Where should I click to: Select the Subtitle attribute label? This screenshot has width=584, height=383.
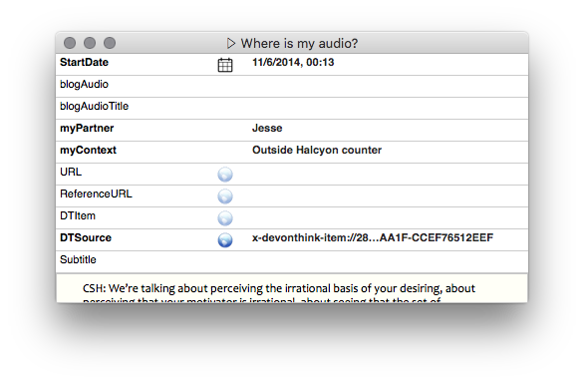[78, 259]
